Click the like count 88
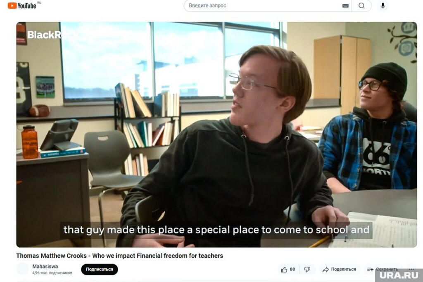The width and height of the screenshot is (423, 282). click(292, 269)
